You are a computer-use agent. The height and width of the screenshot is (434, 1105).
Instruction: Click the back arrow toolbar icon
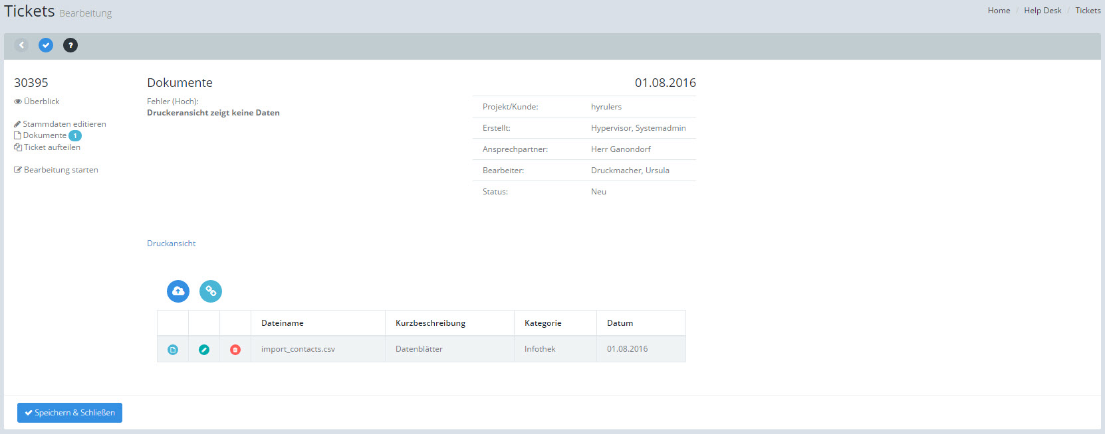click(x=21, y=45)
